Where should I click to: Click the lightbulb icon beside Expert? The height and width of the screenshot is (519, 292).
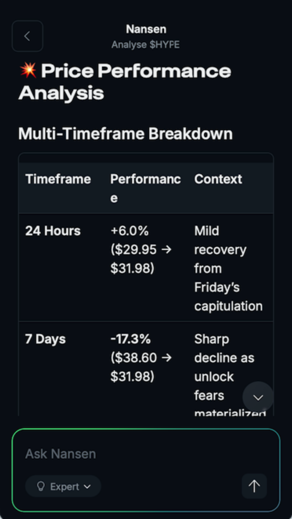pyautogui.click(x=41, y=486)
